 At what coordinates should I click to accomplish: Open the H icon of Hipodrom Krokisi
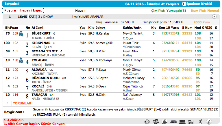tap(184, 4)
